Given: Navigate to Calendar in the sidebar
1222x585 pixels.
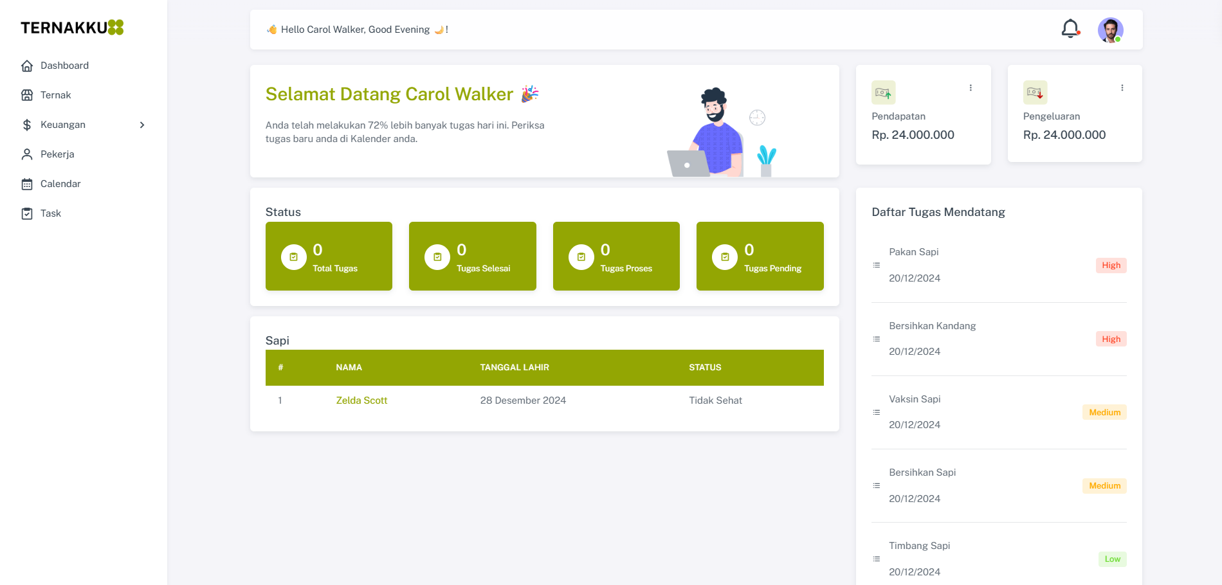Looking at the screenshot, I should pyautogui.click(x=60, y=184).
